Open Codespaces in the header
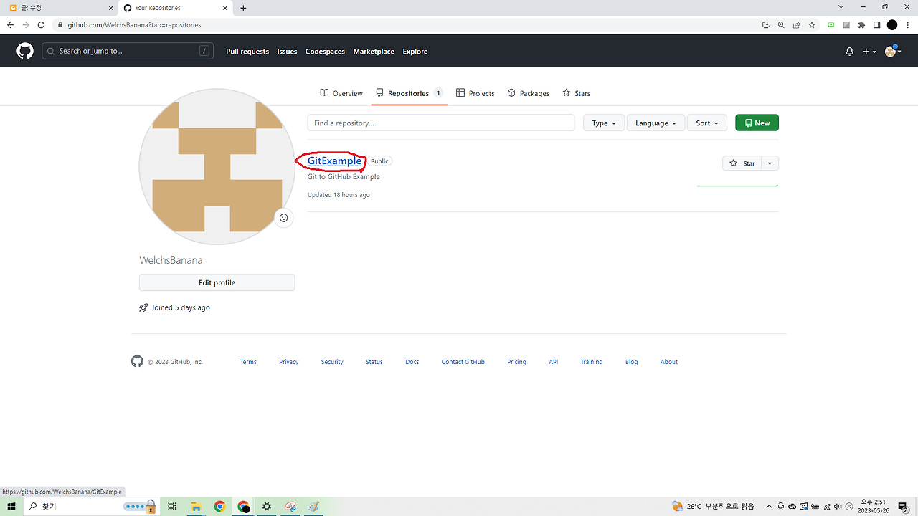Image resolution: width=918 pixels, height=516 pixels. point(325,52)
